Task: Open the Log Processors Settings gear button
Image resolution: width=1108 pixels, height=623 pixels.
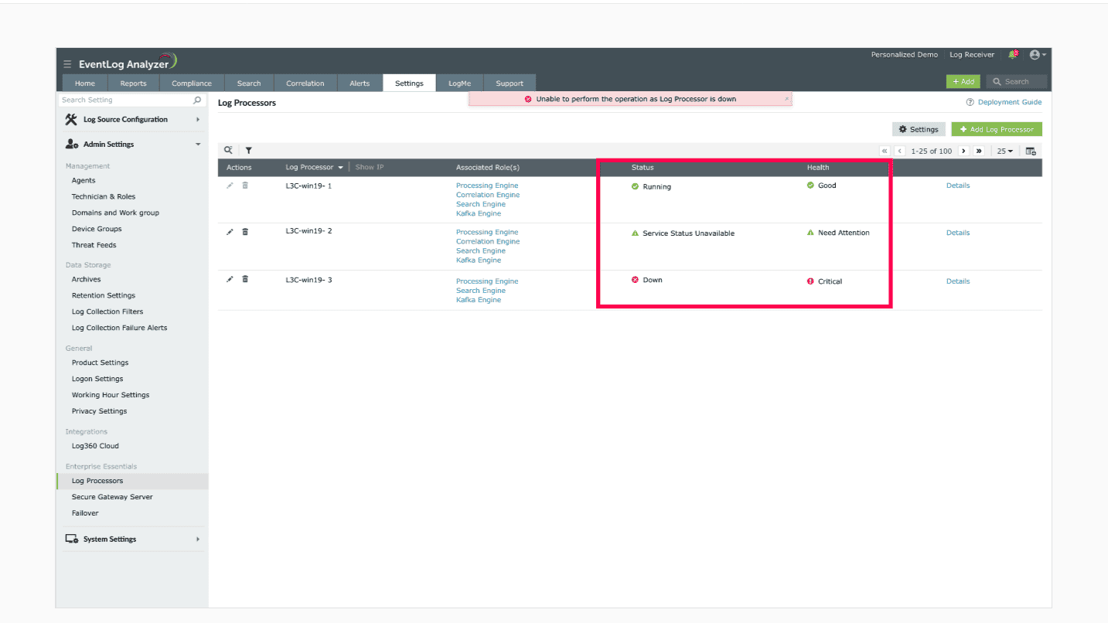Action: pyautogui.click(x=919, y=129)
